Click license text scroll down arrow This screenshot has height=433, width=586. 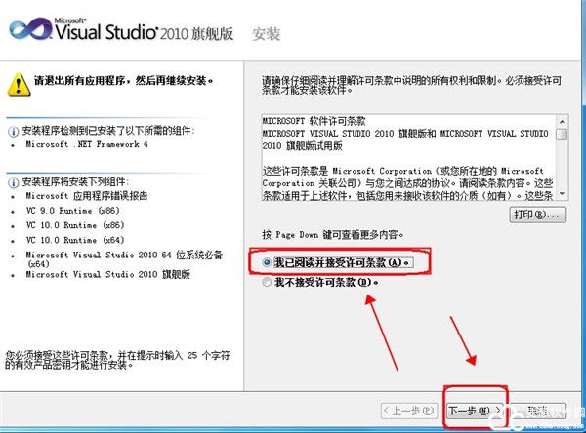[x=562, y=194]
